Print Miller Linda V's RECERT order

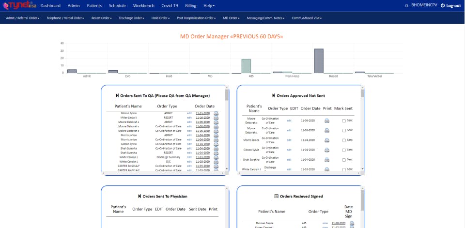[x=216, y=118]
